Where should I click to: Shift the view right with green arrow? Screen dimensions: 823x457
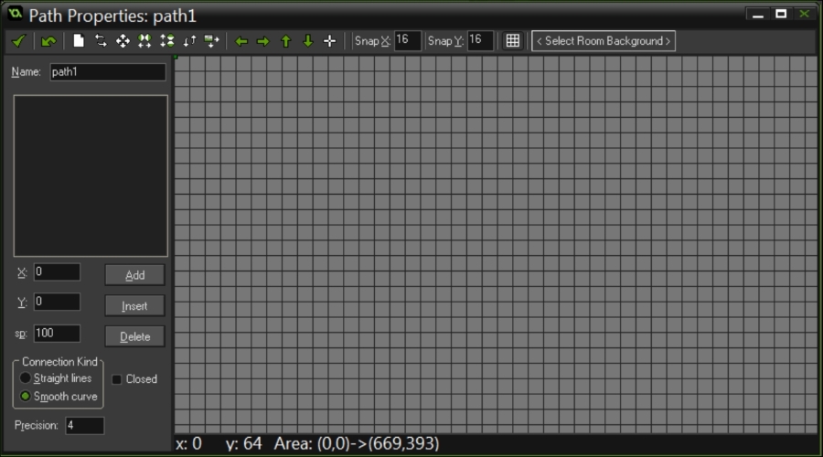tap(263, 41)
